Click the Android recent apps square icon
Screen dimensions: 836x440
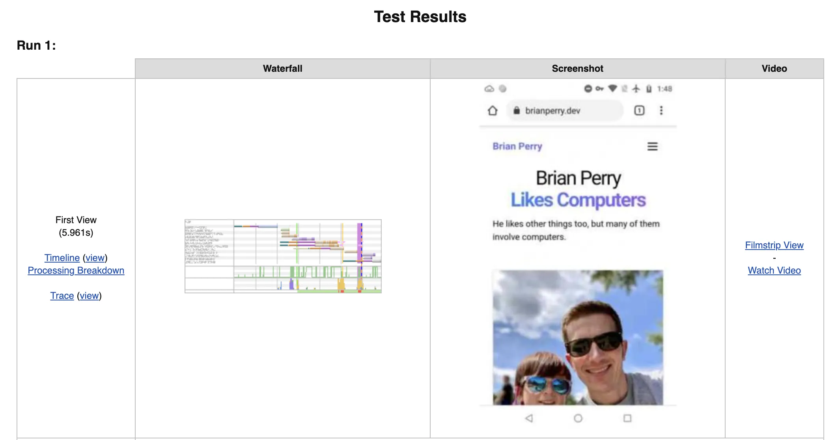[627, 418]
